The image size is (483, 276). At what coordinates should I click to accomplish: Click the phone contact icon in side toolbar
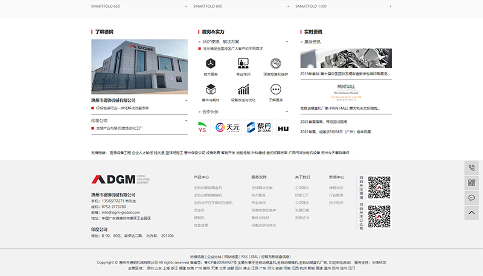472,168
